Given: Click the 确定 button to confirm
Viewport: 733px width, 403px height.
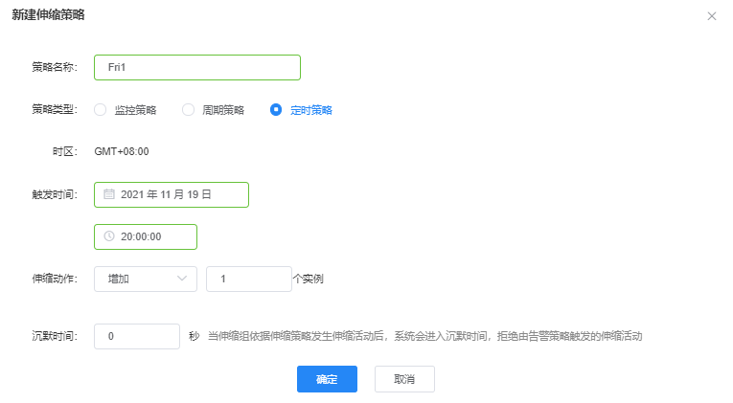Looking at the screenshot, I should [x=327, y=379].
